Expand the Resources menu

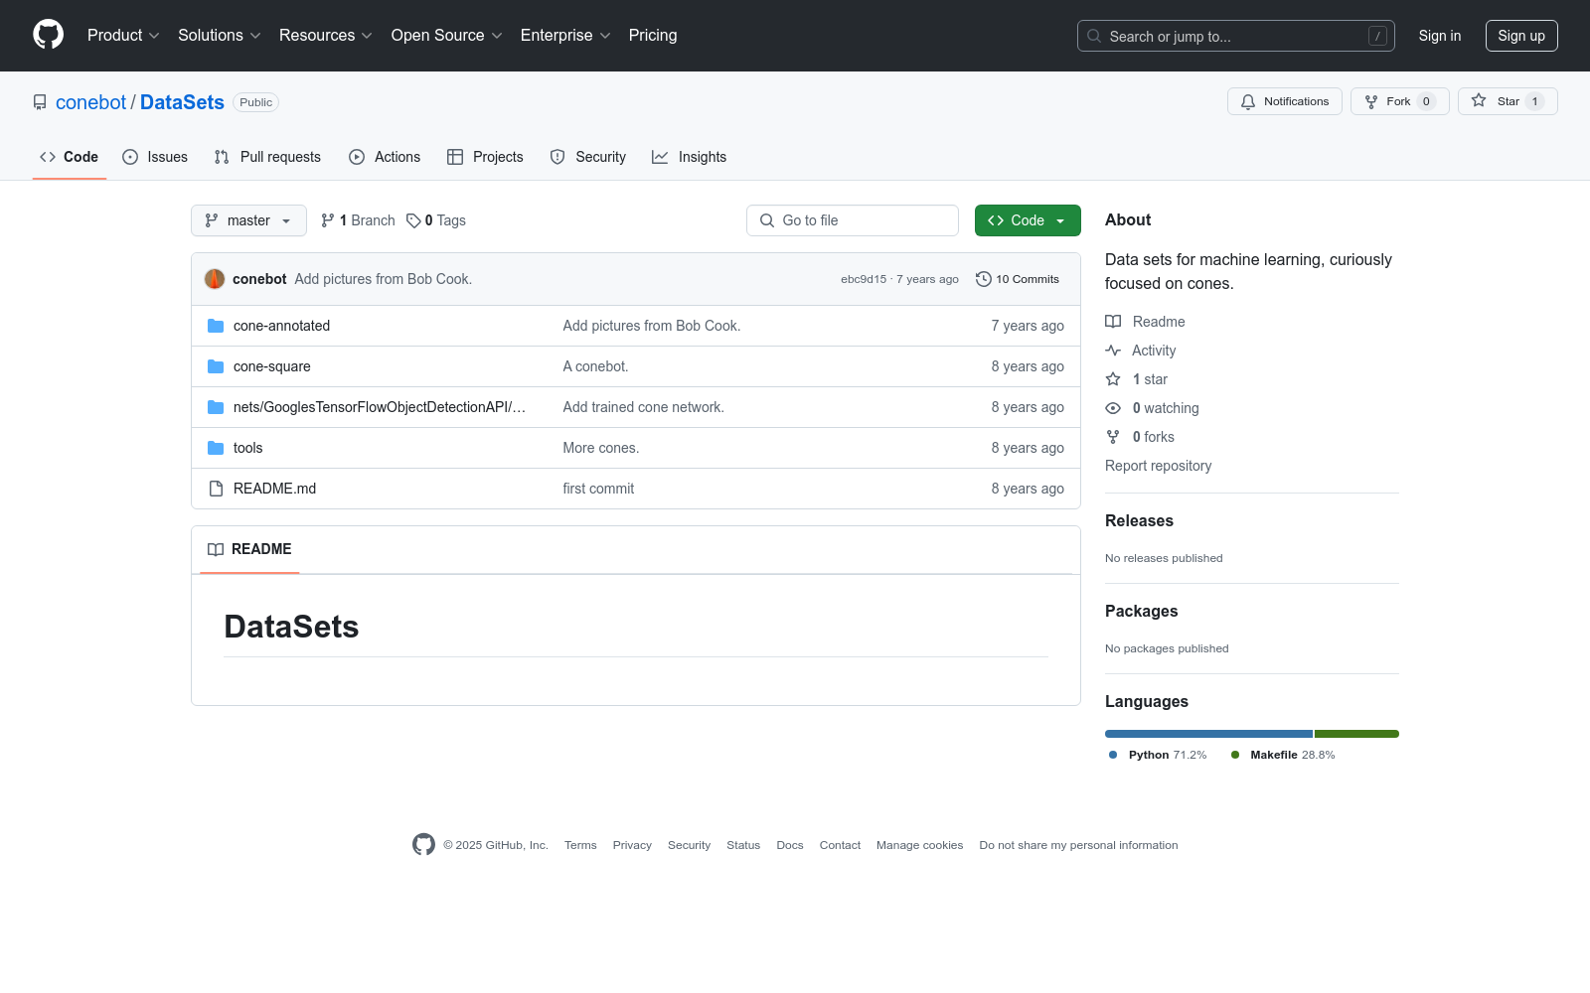326,36
